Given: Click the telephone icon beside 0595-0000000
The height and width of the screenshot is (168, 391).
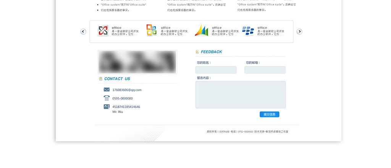Looking at the screenshot, I should (x=107, y=98).
